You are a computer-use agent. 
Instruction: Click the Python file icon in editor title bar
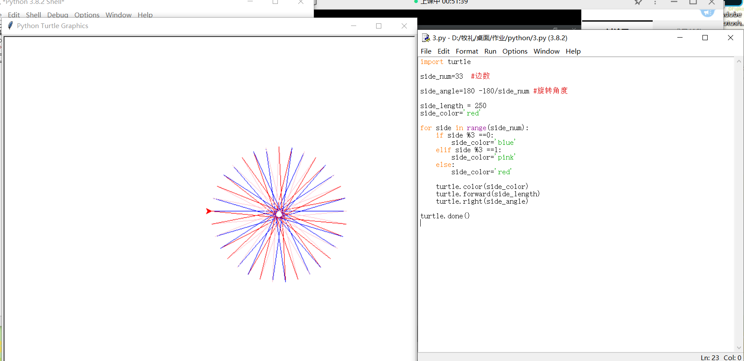[x=425, y=38]
